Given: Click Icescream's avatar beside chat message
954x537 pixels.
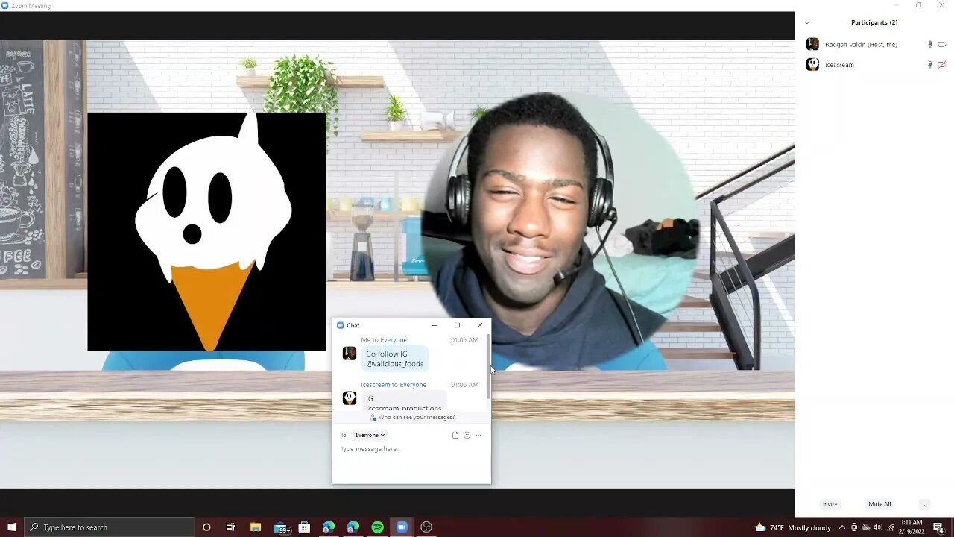Looking at the screenshot, I should 349,398.
